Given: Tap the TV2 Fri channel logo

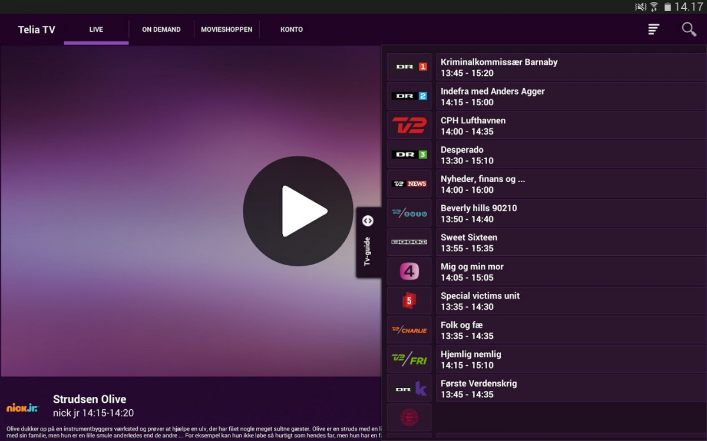Looking at the screenshot, I should click(x=409, y=359).
